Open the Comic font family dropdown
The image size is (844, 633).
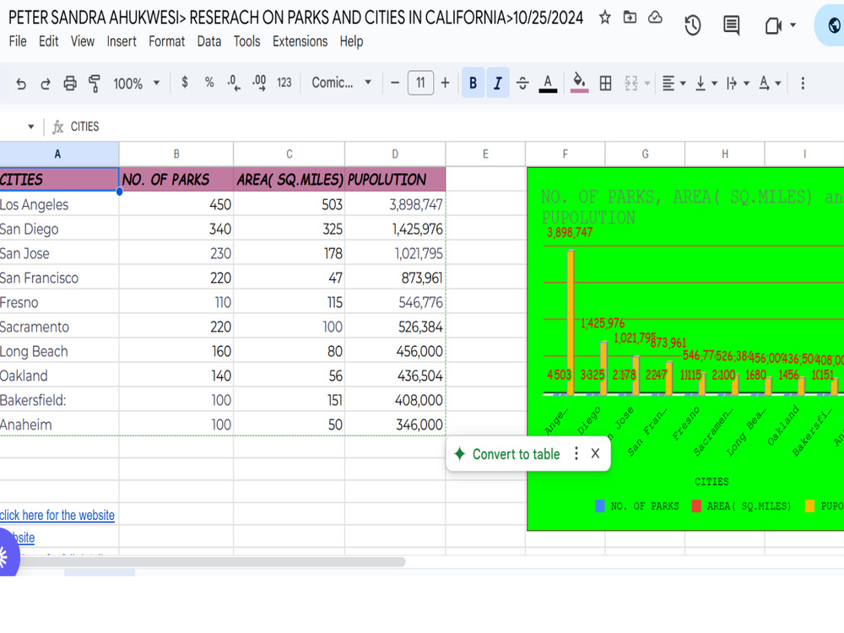341,83
